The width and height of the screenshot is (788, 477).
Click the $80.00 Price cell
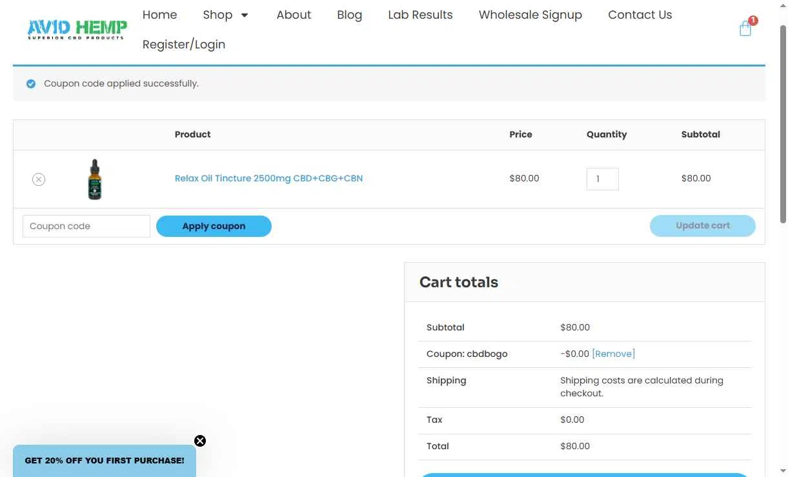pos(524,178)
